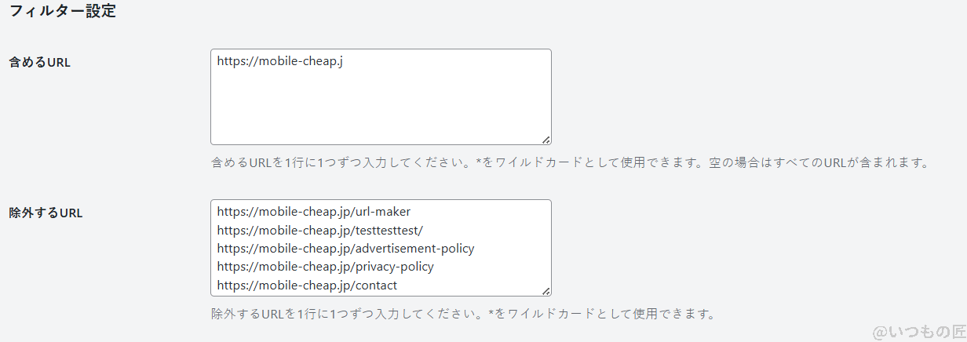Viewport: 967px width, 342px height.
Task: Click the @いつもの匠 watermark
Action: click(917, 332)
